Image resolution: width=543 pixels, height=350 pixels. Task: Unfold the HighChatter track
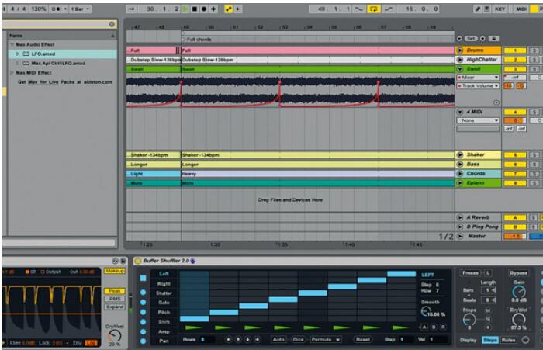click(x=460, y=60)
